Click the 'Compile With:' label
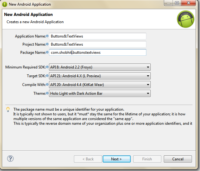The width and height of the screenshot is (200, 171). click(34, 85)
